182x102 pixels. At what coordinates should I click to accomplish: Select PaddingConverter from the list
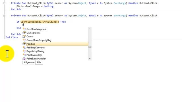pyautogui.click(x=36, y=48)
